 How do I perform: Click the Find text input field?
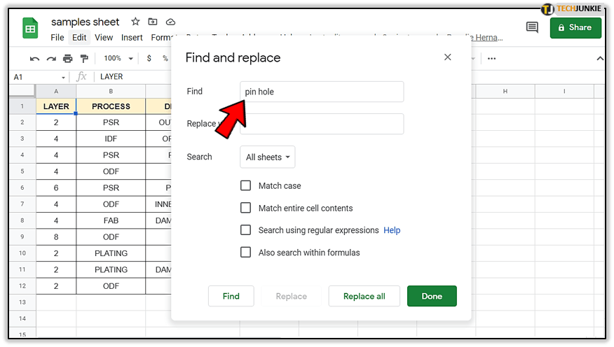pyautogui.click(x=322, y=92)
